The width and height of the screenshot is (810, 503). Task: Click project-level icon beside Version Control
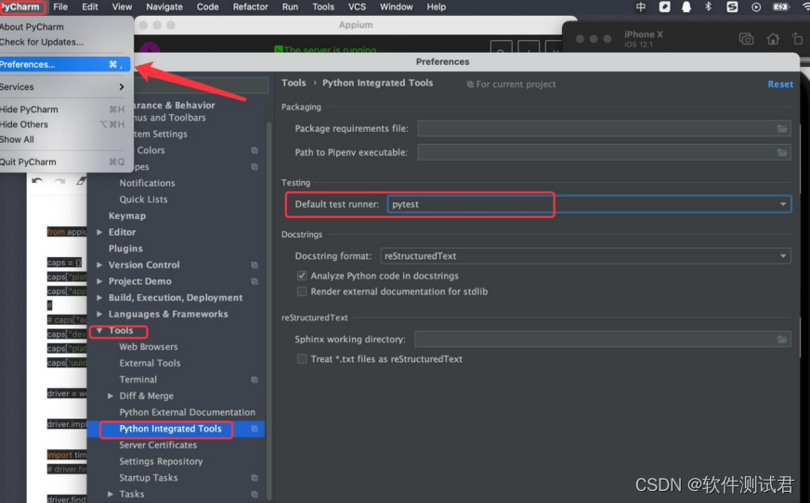tap(255, 264)
